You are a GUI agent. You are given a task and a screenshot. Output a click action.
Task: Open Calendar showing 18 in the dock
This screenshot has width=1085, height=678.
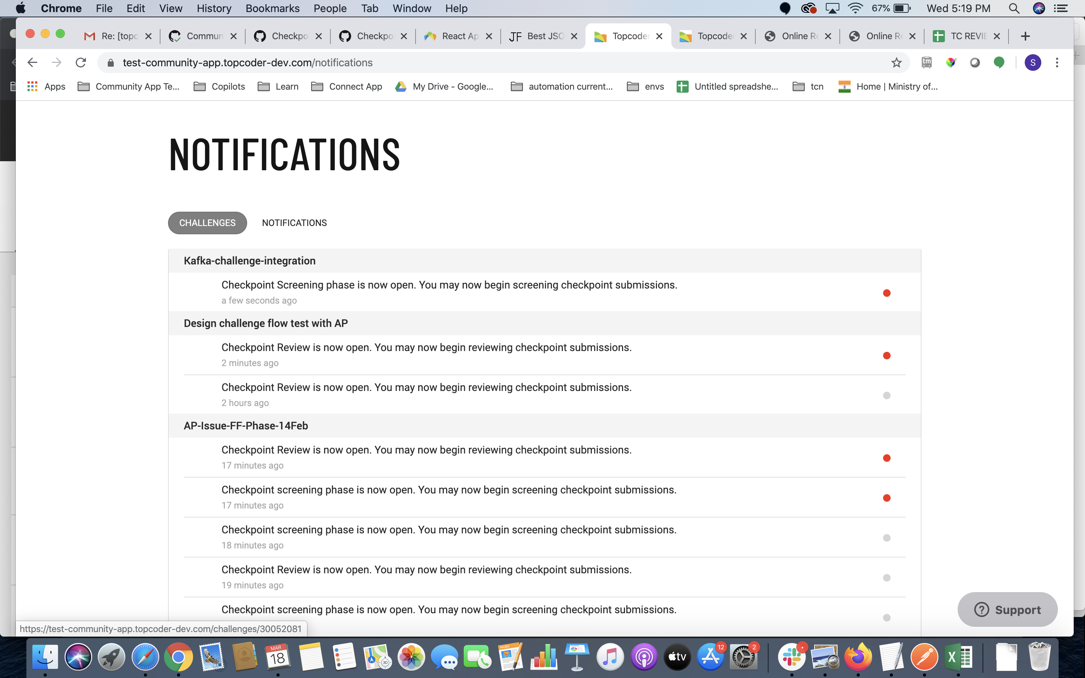point(278,657)
